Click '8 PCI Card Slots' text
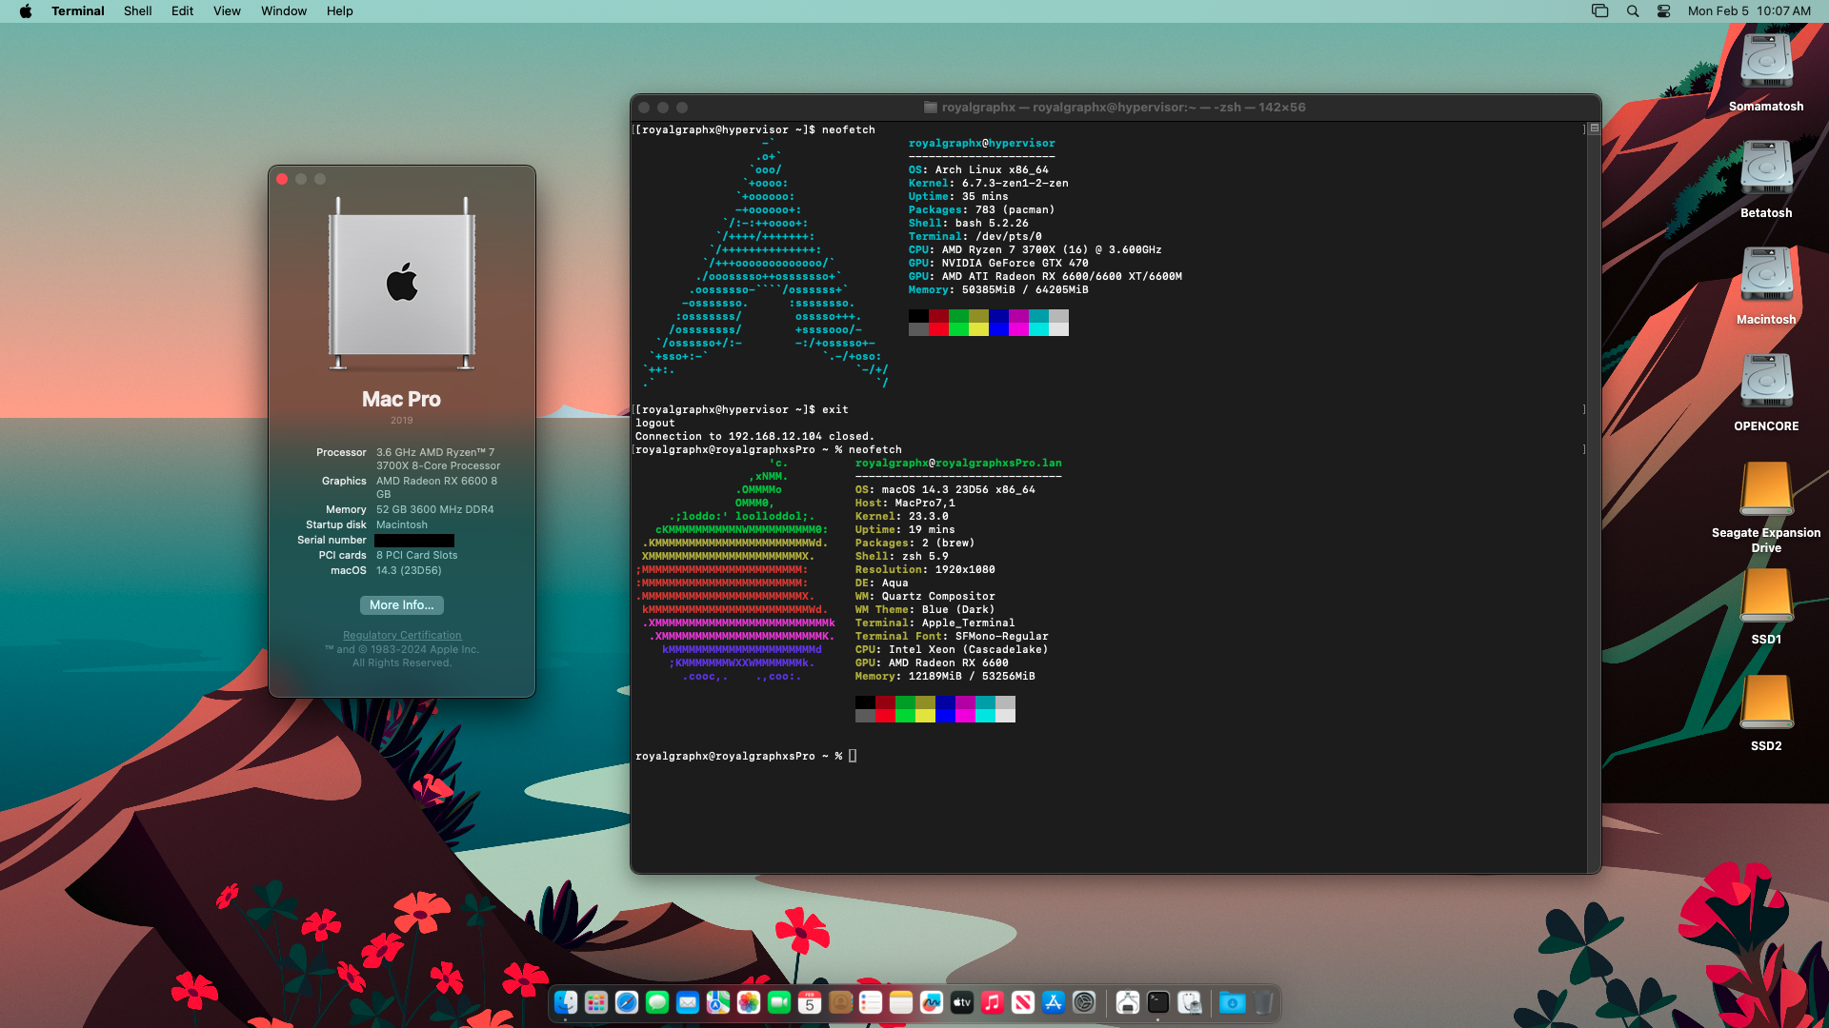The height and width of the screenshot is (1028, 1829). 416,556
